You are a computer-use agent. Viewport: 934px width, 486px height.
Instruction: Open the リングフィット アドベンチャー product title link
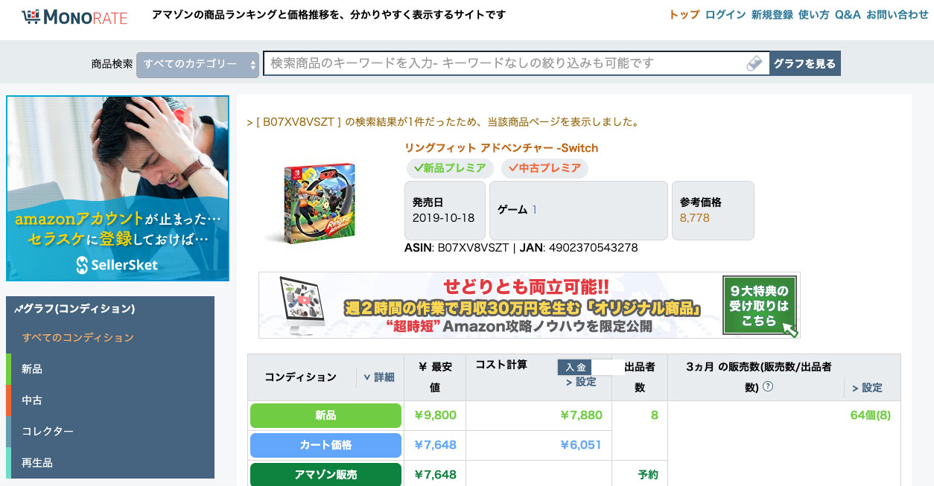[501, 148]
